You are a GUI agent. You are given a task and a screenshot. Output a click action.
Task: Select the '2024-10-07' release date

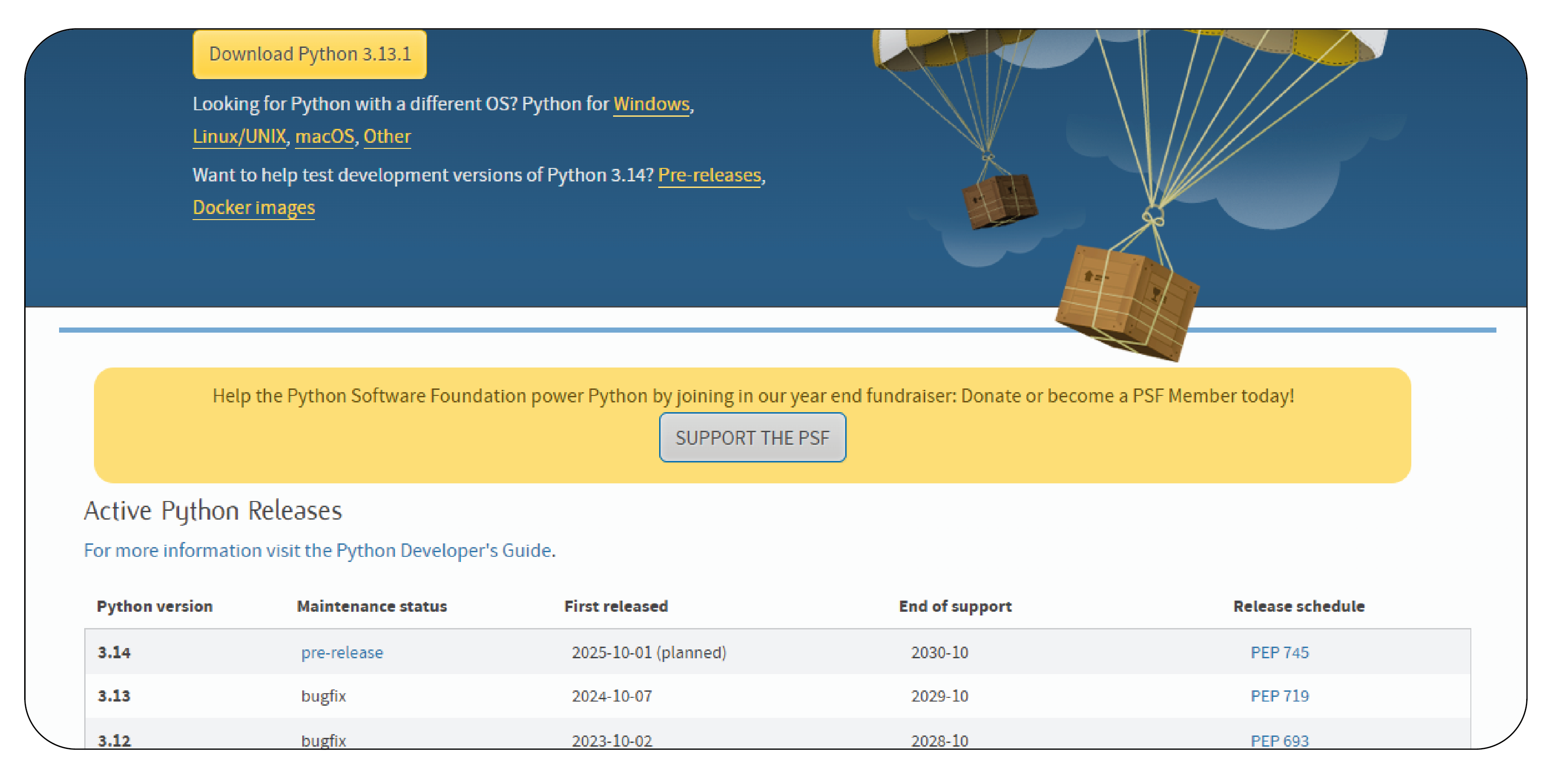click(x=612, y=695)
